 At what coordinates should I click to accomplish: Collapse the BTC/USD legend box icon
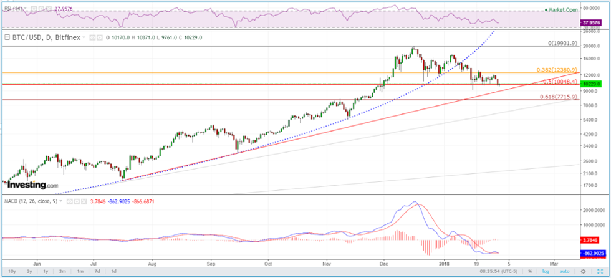[x=7, y=38]
